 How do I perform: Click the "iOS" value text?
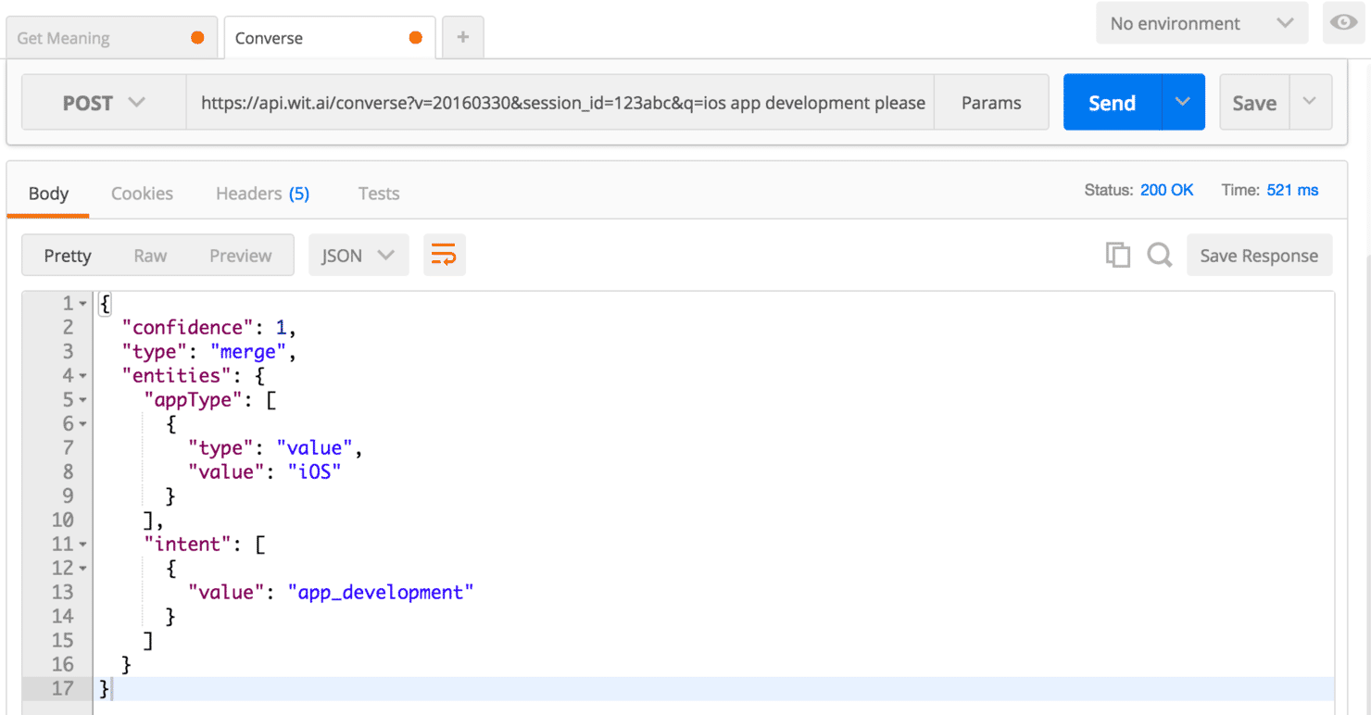tap(315, 471)
